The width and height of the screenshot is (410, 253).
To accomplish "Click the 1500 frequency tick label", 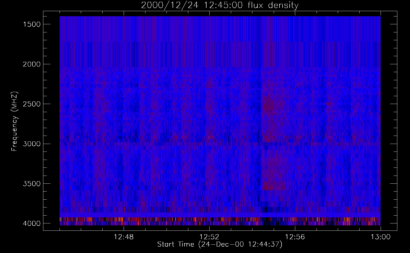I will coord(31,24).
